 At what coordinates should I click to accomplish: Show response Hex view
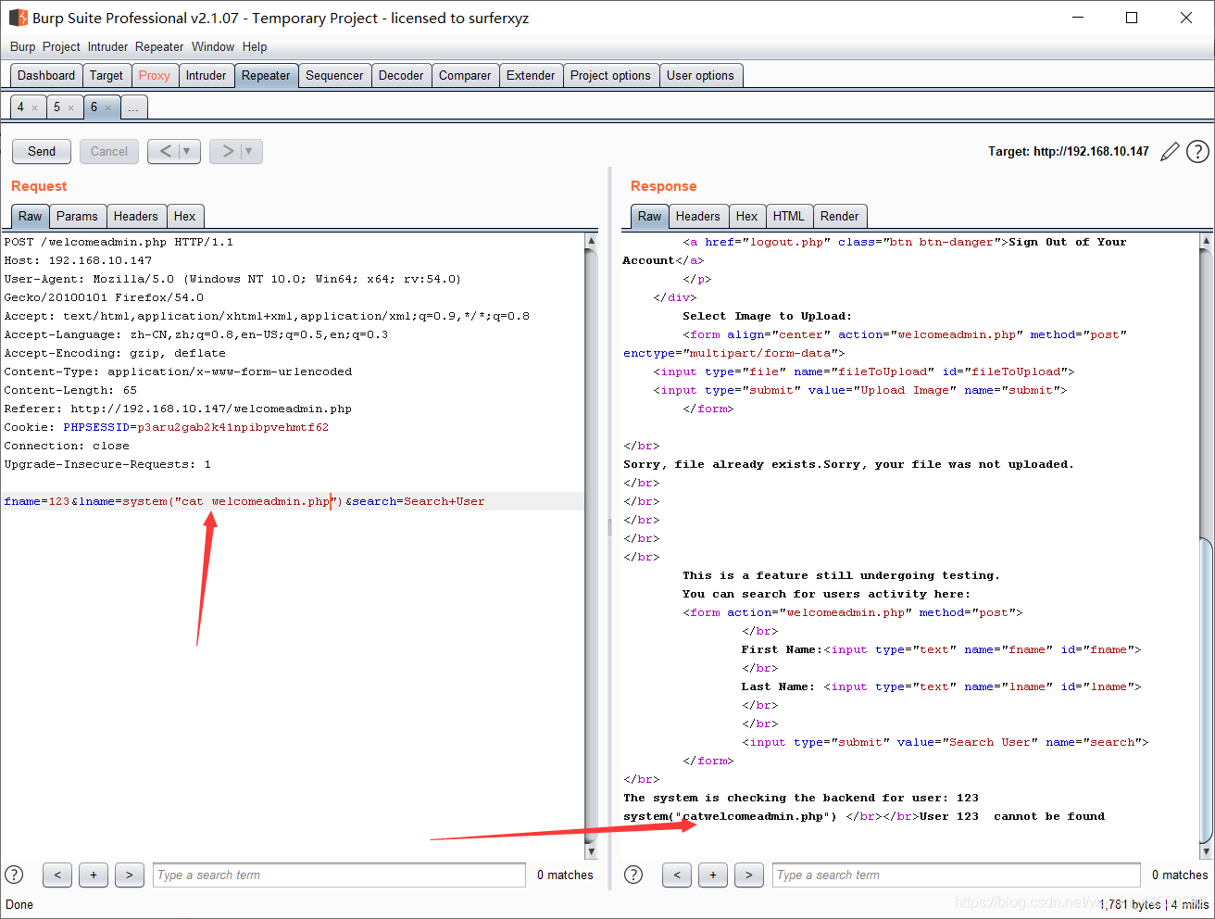747,216
